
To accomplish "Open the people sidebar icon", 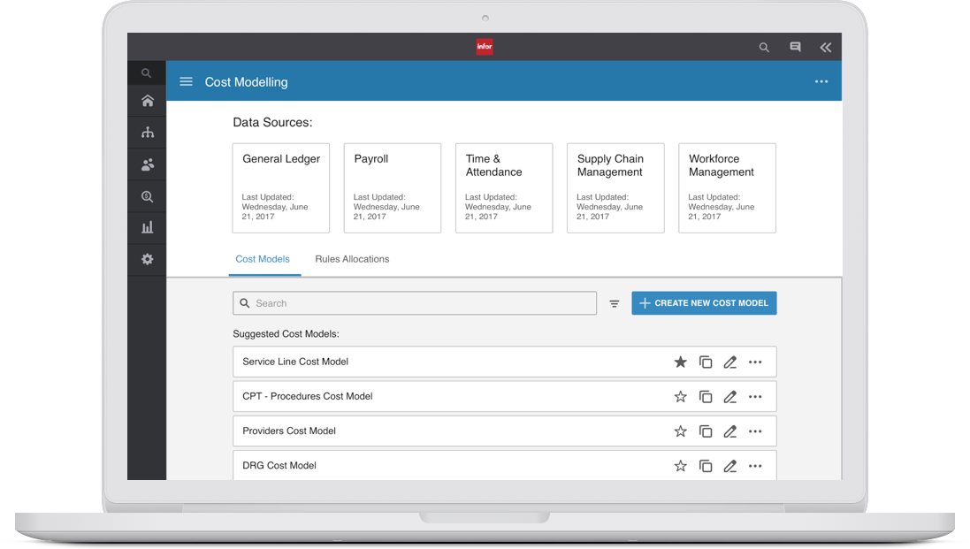I will 148,164.
